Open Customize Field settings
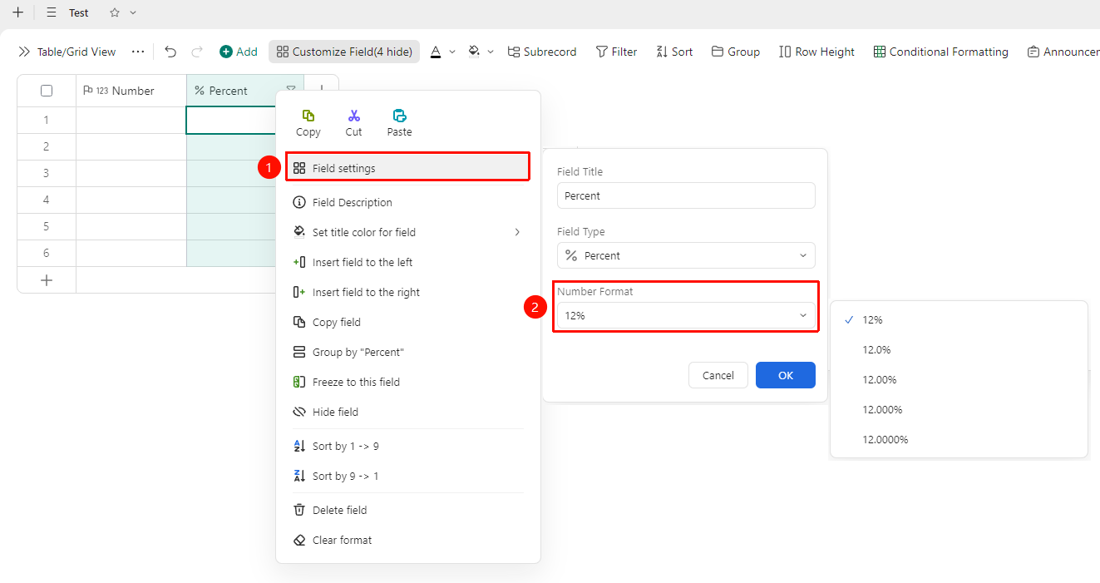 click(x=344, y=52)
